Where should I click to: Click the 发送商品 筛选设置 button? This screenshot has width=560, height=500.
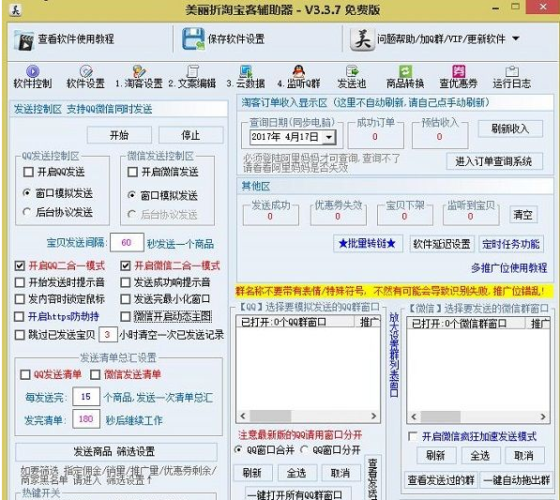116,452
